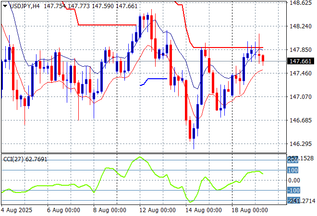Click the CCI(27) 62.7691 indicator label

25,159
